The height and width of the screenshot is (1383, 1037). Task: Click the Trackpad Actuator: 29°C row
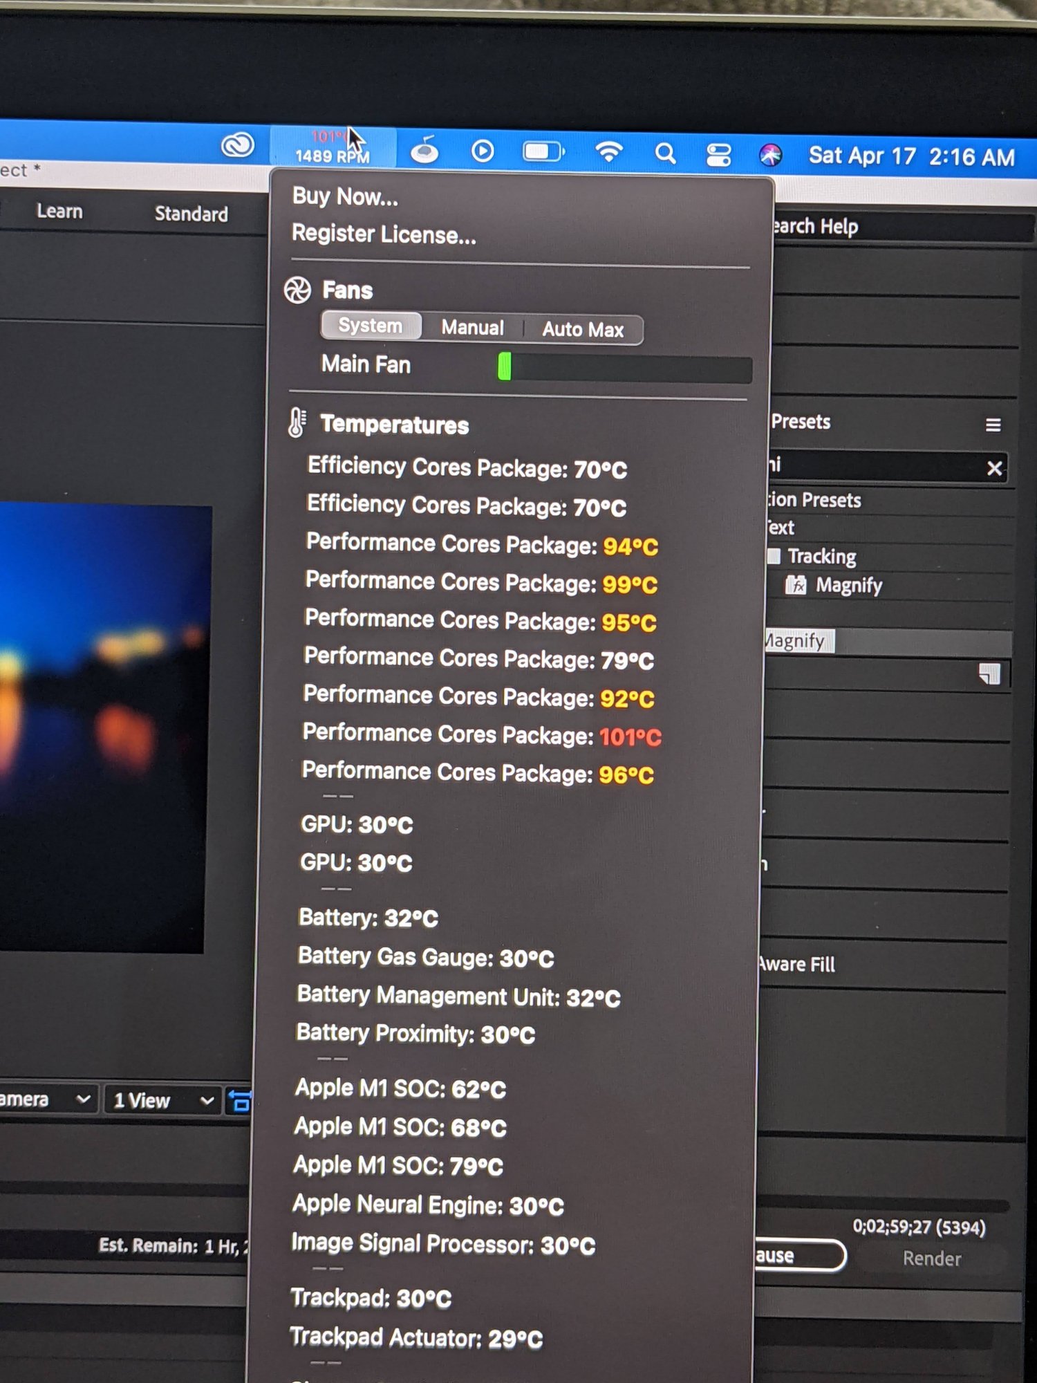tap(416, 1337)
